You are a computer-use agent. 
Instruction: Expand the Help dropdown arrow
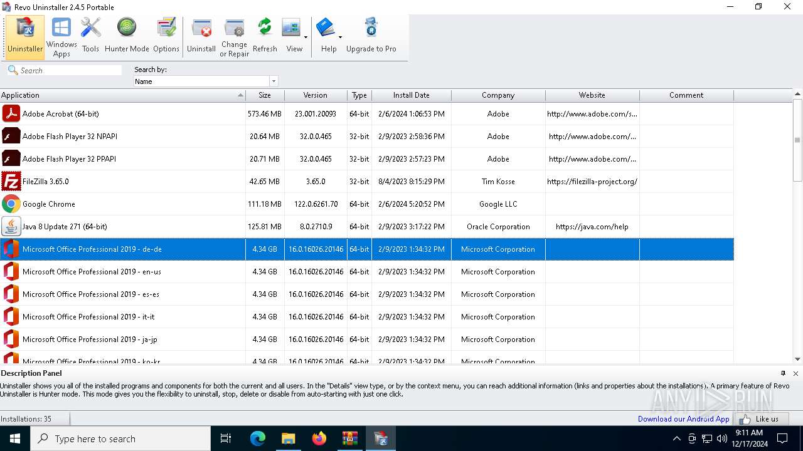coord(340,38)
